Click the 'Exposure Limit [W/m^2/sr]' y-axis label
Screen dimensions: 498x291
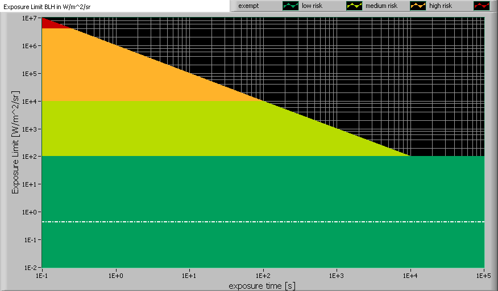[x=16, y=142]
